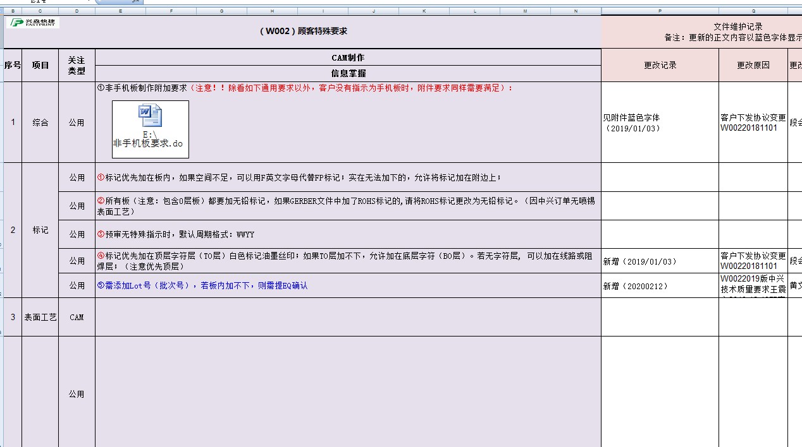The width and height of the screenshot is (802, 447).
Task: Select the sequence number 3 cell
Action: pyautogui.click(x=13, y=317)
